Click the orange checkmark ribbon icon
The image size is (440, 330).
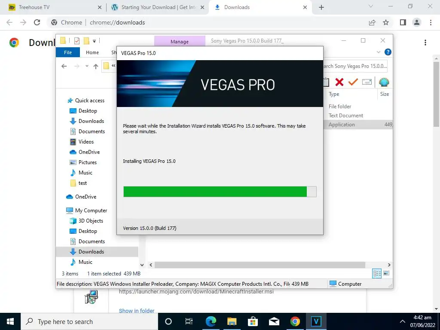pos(353,82)
